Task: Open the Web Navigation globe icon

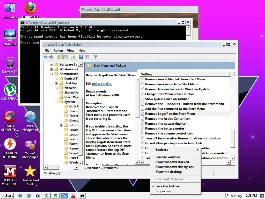Action: tap(30, 121)
